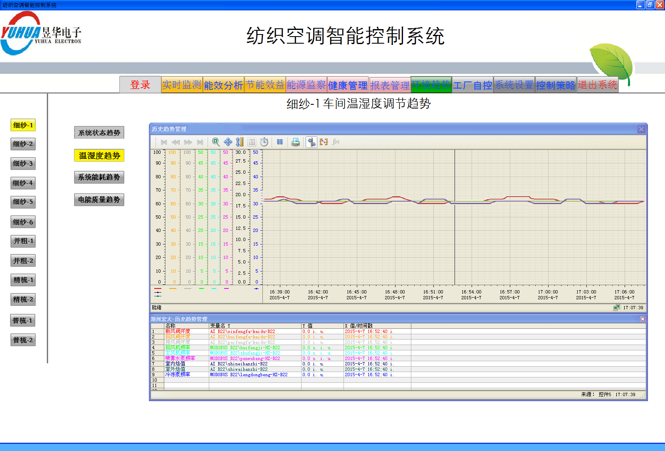Toggle the ruler cursor arrows icon
Viewport: 665px width, 451px height.
pyautogui.click(x=311, y=142)
